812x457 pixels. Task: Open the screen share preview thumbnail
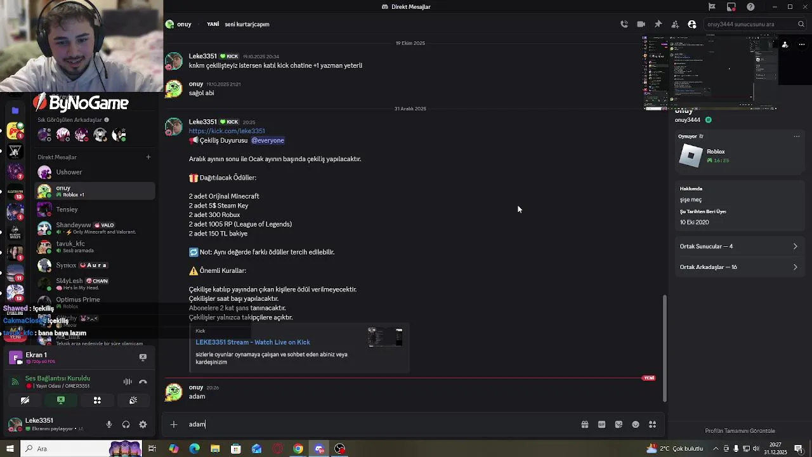tap(710, 72)
